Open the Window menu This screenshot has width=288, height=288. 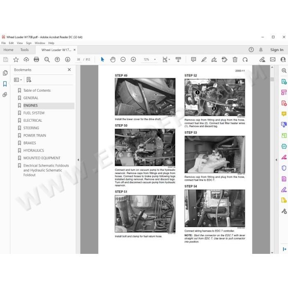pyautogui.click(x=40, y=43)
